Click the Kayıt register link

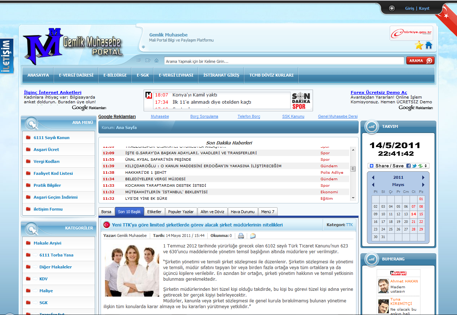[x=424, y=8]
